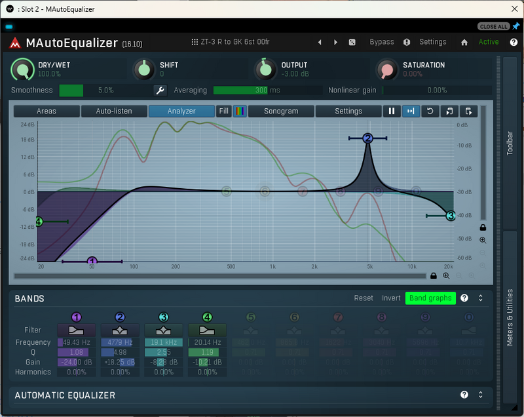Collapse the Bands section arrows

click(481, 298)
